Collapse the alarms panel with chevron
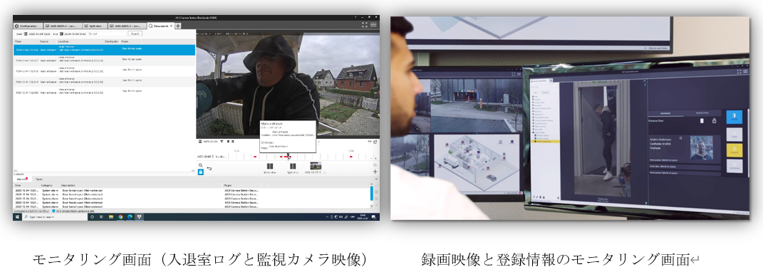763x272 pixels. click(375, 179)
